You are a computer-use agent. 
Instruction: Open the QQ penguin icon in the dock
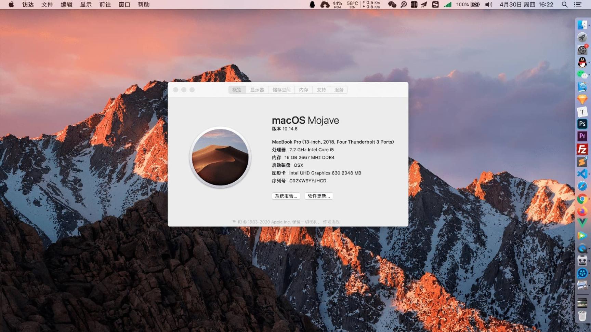coord(582,62)
